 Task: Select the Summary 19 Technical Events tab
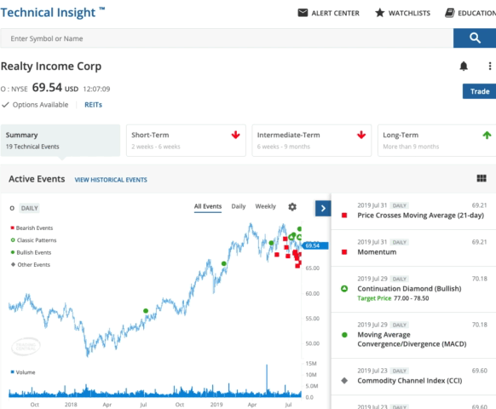pyautogui.click(x=61, y=141)
